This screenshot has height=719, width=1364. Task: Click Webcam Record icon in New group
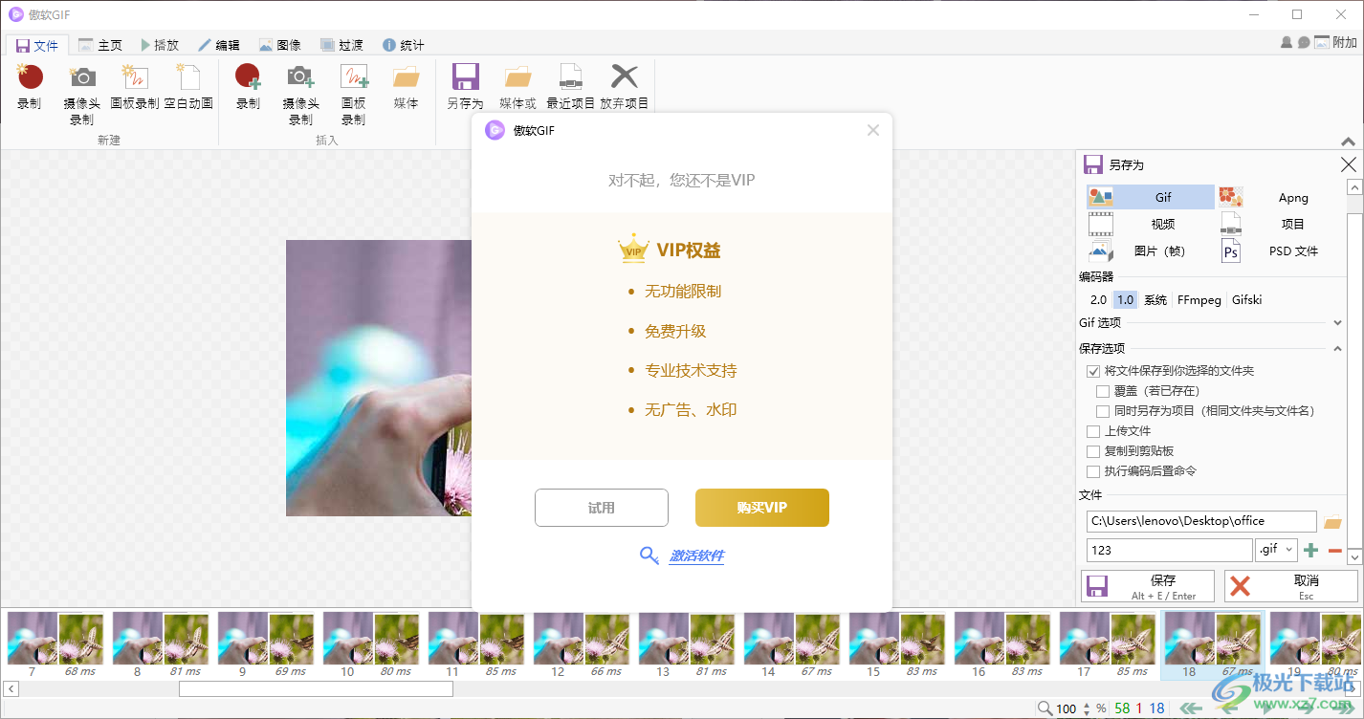82,77
